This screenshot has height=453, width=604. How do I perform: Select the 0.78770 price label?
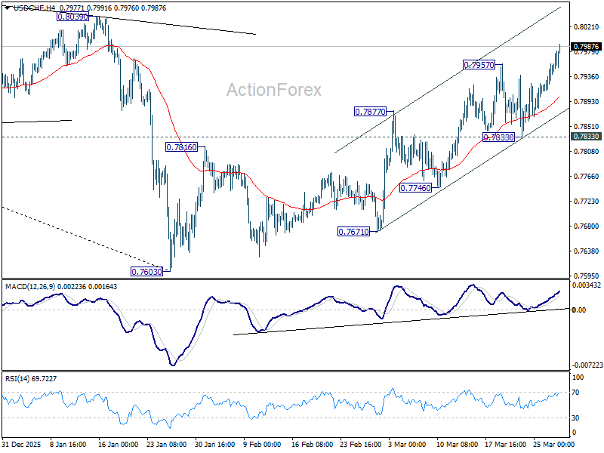pos(370,112)
